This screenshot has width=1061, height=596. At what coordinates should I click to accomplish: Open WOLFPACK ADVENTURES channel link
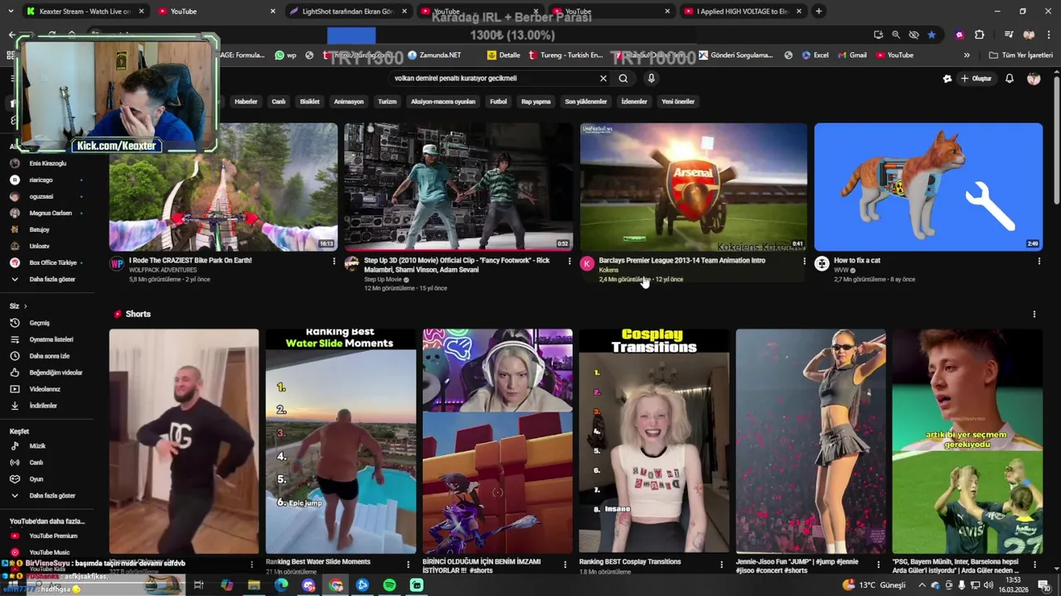pyautogui.click(x=162, y=270)
